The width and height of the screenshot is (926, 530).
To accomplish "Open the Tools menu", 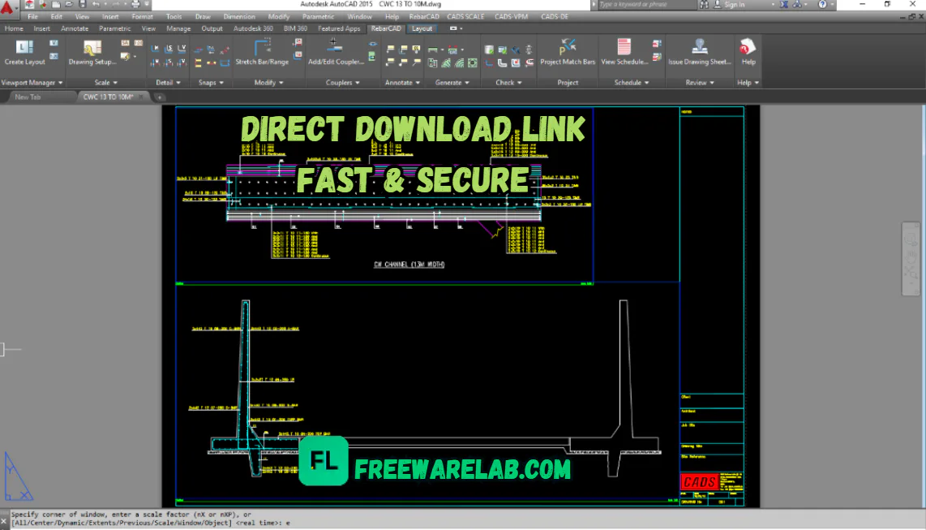I will click(x=174, y=16).
